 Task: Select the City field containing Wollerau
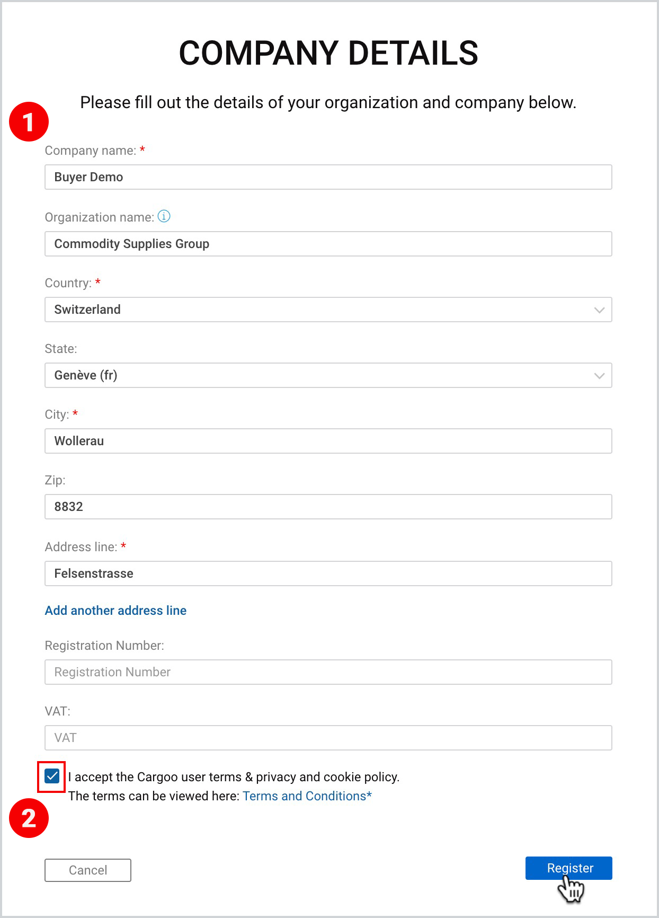tap(328, 441)
